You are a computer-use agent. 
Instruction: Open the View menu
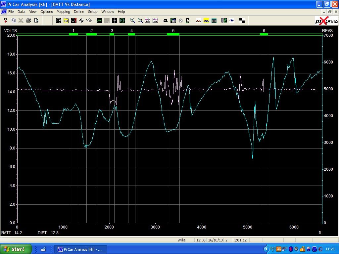point(33,12)
